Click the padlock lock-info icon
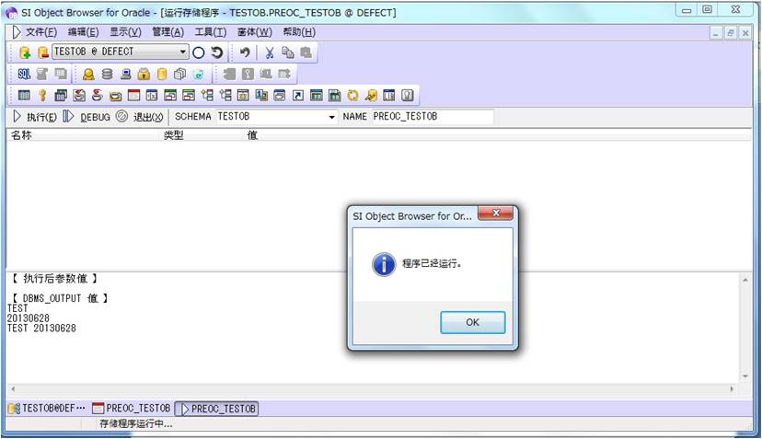The image size is (762, 439). 143,74
